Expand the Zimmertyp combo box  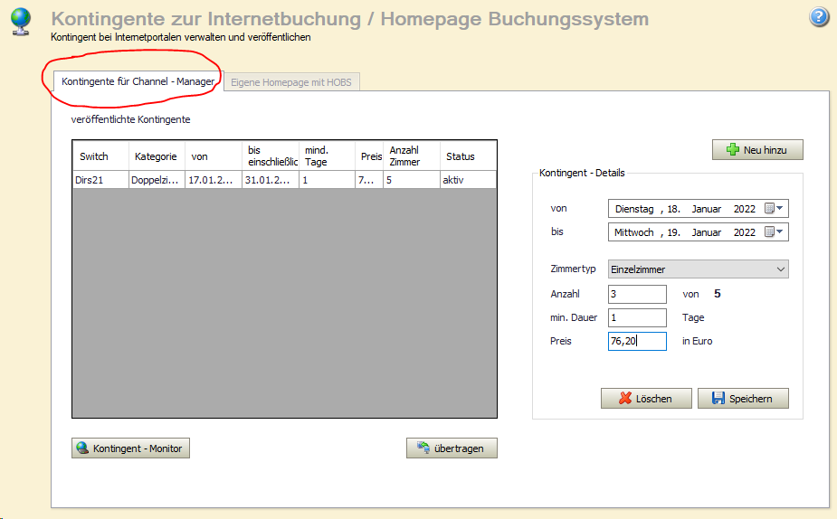(x=781, y=269)
